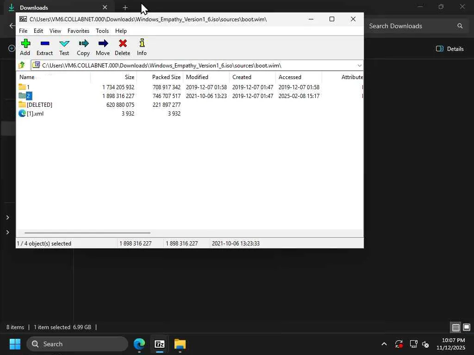This screenshot has width=474, height=355.
Task: Click packed size 221 897 277
Action: (167, 105)
